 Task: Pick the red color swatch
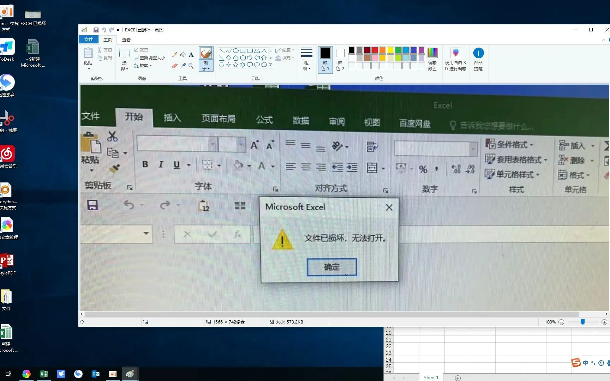pos(375,50)
